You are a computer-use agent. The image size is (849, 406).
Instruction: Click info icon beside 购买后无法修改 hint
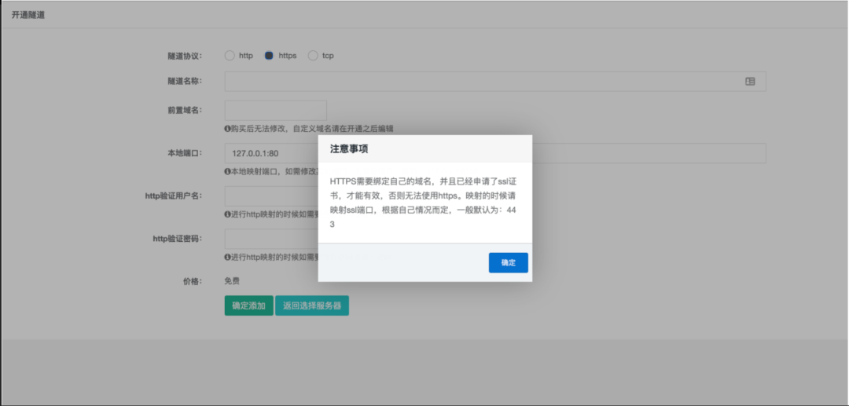(227, 129)
